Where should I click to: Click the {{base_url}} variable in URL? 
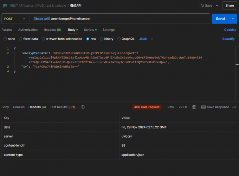tap(42, 19)
